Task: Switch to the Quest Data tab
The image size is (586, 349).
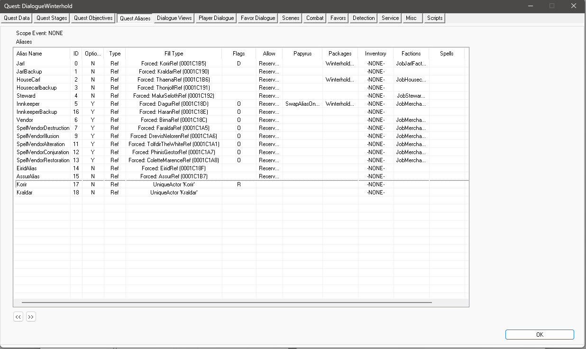Action: [x=17, y=18]
